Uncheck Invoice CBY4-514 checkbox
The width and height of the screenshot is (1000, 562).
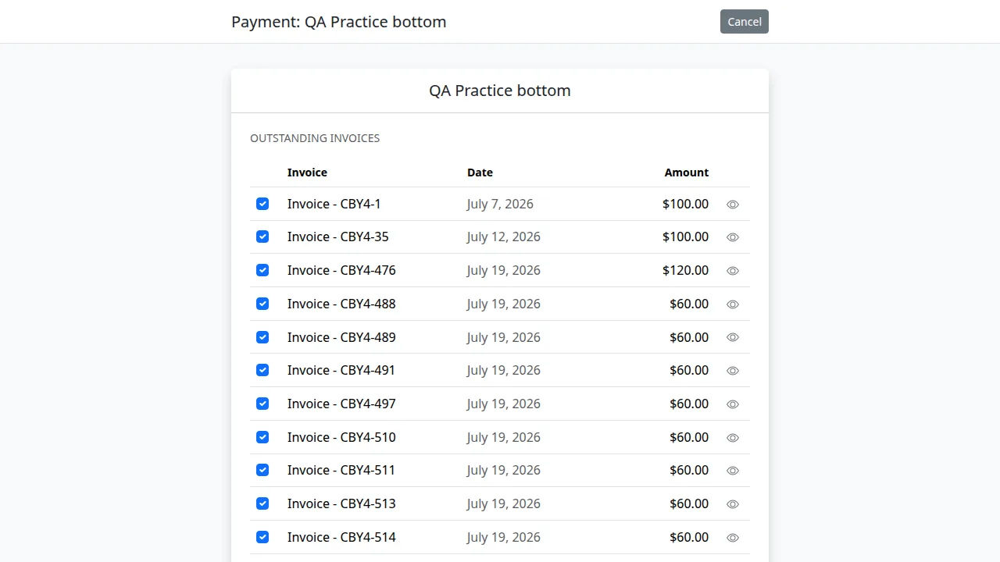tap(262, 537)
